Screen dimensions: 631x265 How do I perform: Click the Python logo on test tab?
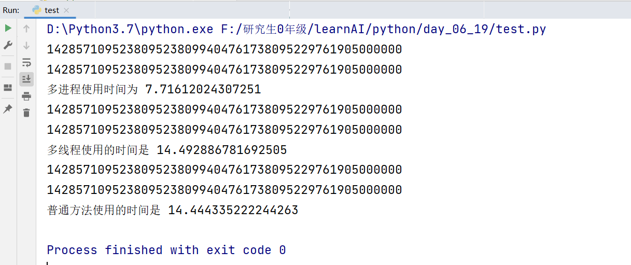point(37,10)
